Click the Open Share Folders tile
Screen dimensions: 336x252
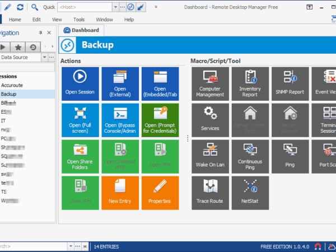tap(80, 157)
